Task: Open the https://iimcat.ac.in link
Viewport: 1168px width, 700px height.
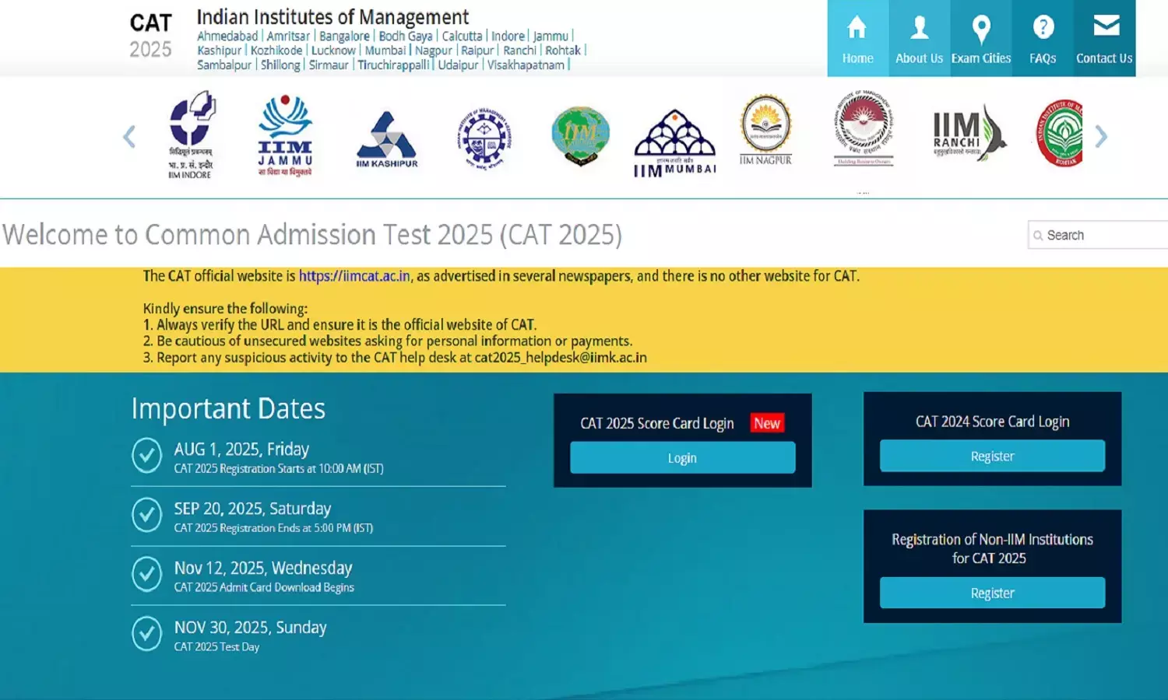Action: (354, 275)
